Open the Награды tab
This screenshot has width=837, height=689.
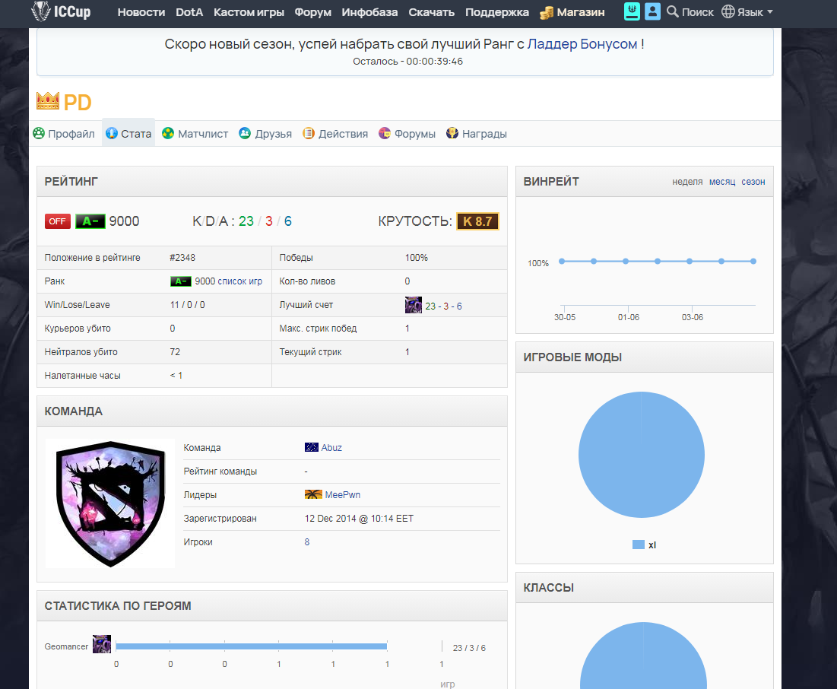477,134
